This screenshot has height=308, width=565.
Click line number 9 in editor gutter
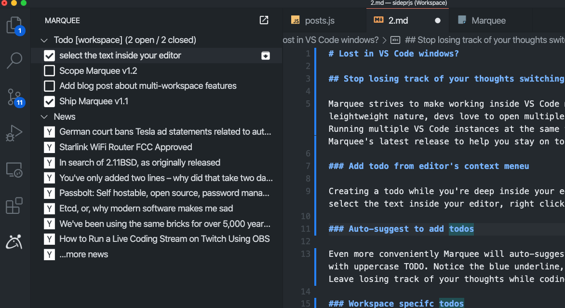pos(308,191)
